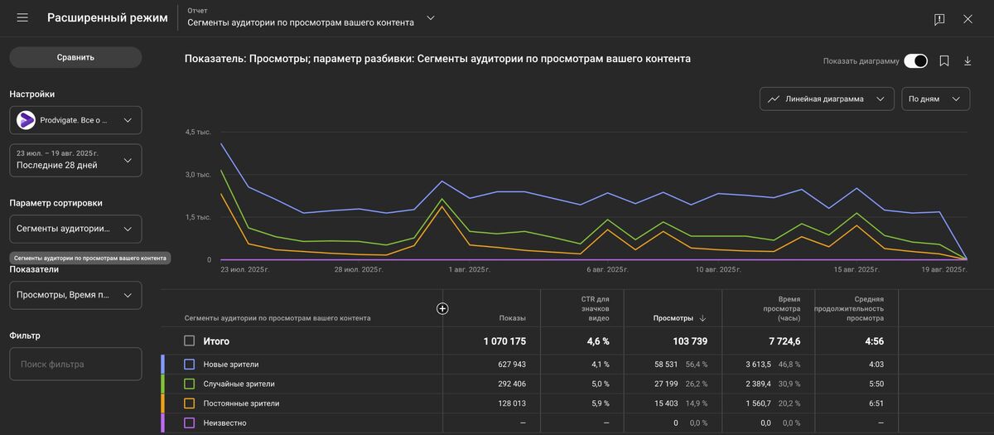Click the Поиск фильтра input field
994x435 pixels.
point(75,364)
